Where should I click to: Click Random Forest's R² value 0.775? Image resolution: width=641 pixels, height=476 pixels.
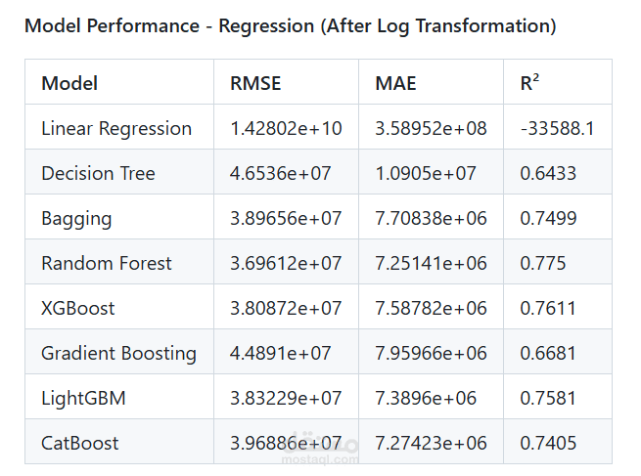click(543, 263)
